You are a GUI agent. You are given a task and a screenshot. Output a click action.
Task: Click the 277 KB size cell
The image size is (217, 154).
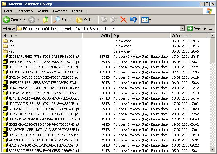[105, 98]
